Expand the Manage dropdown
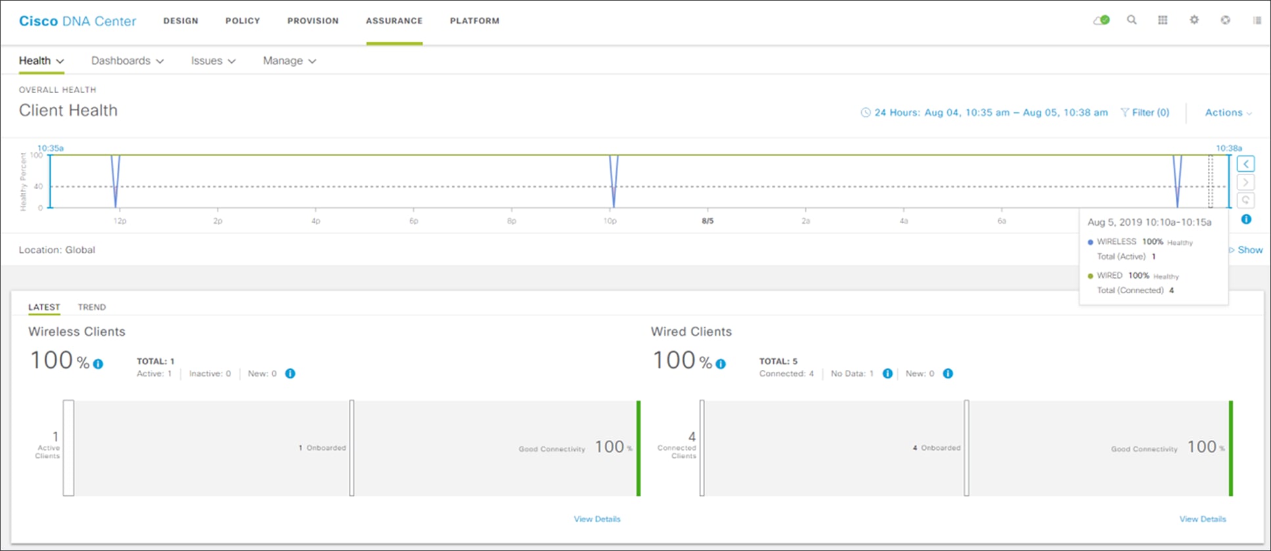Screen dimensions: 1271x551 [x=290, y=61]
